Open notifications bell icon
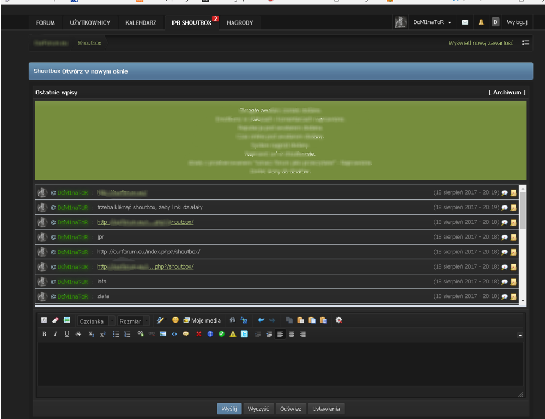 [x=481, y=22]
